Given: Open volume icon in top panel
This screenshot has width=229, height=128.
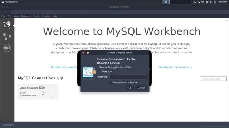Looking at the screenshot, I should click(211, 2).
